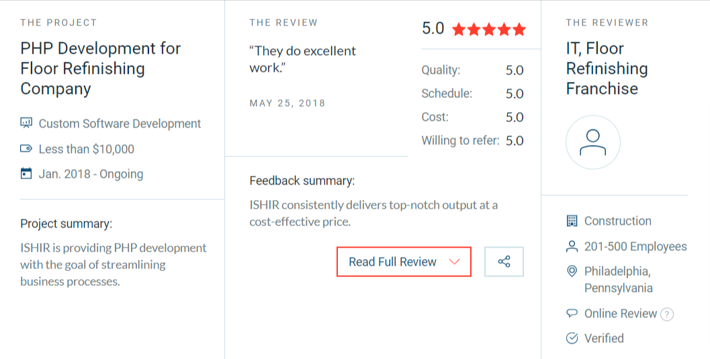Viewport: 710px width, 359px height.
Task: Click the PHP Development project title
Action: [101, 68]
